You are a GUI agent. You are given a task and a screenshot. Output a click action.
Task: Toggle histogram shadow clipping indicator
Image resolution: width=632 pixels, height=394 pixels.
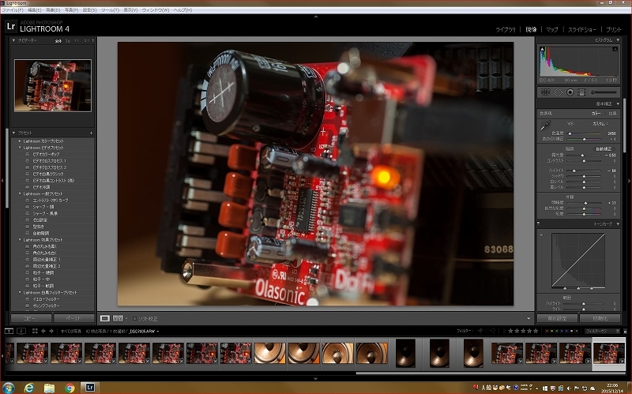tap(542, 49)
